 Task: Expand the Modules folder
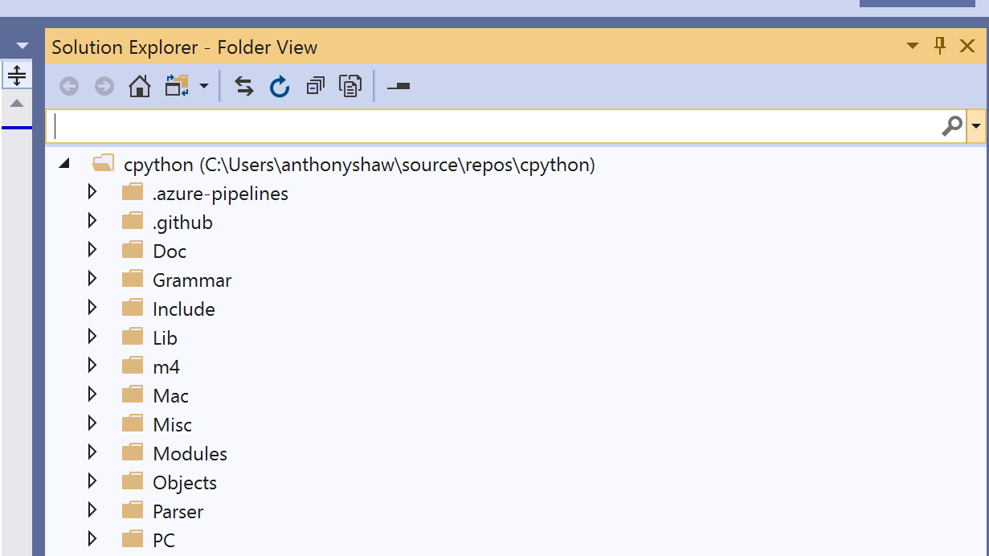[x=92, y=453]
